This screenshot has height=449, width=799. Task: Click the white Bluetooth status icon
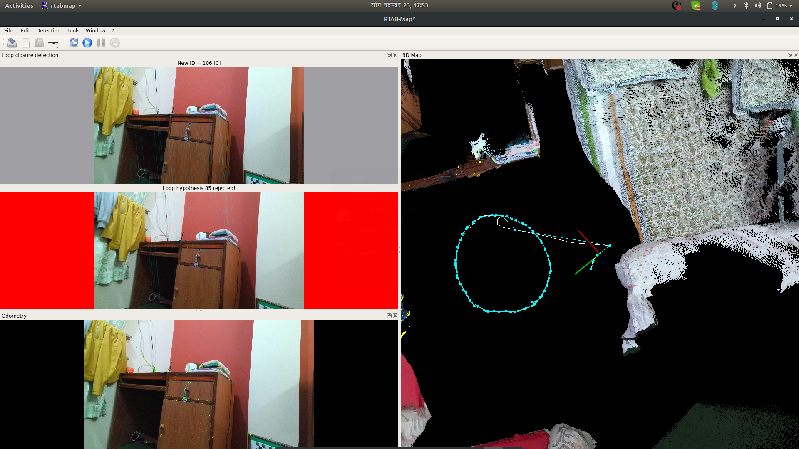[746, 5]
